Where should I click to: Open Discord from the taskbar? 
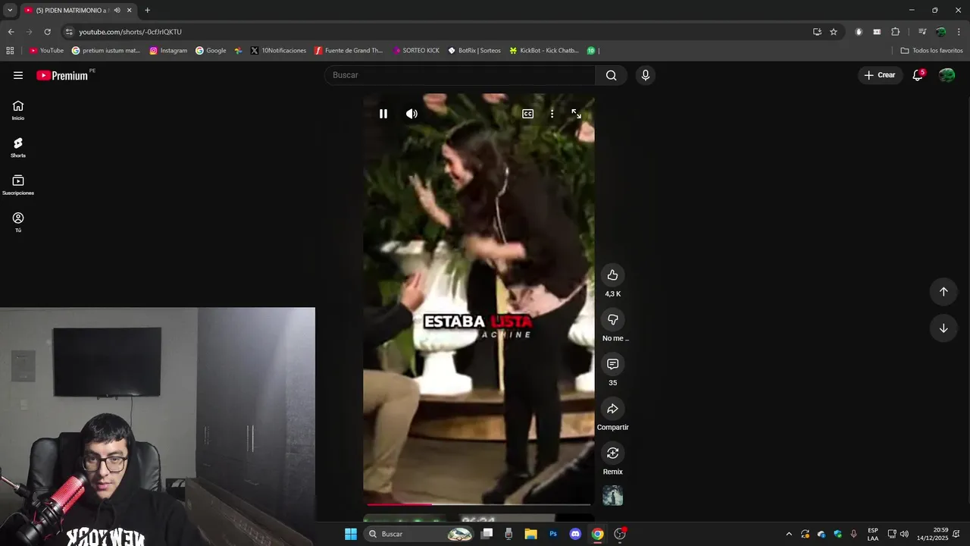pyautogui.click(x=575, y=534)
